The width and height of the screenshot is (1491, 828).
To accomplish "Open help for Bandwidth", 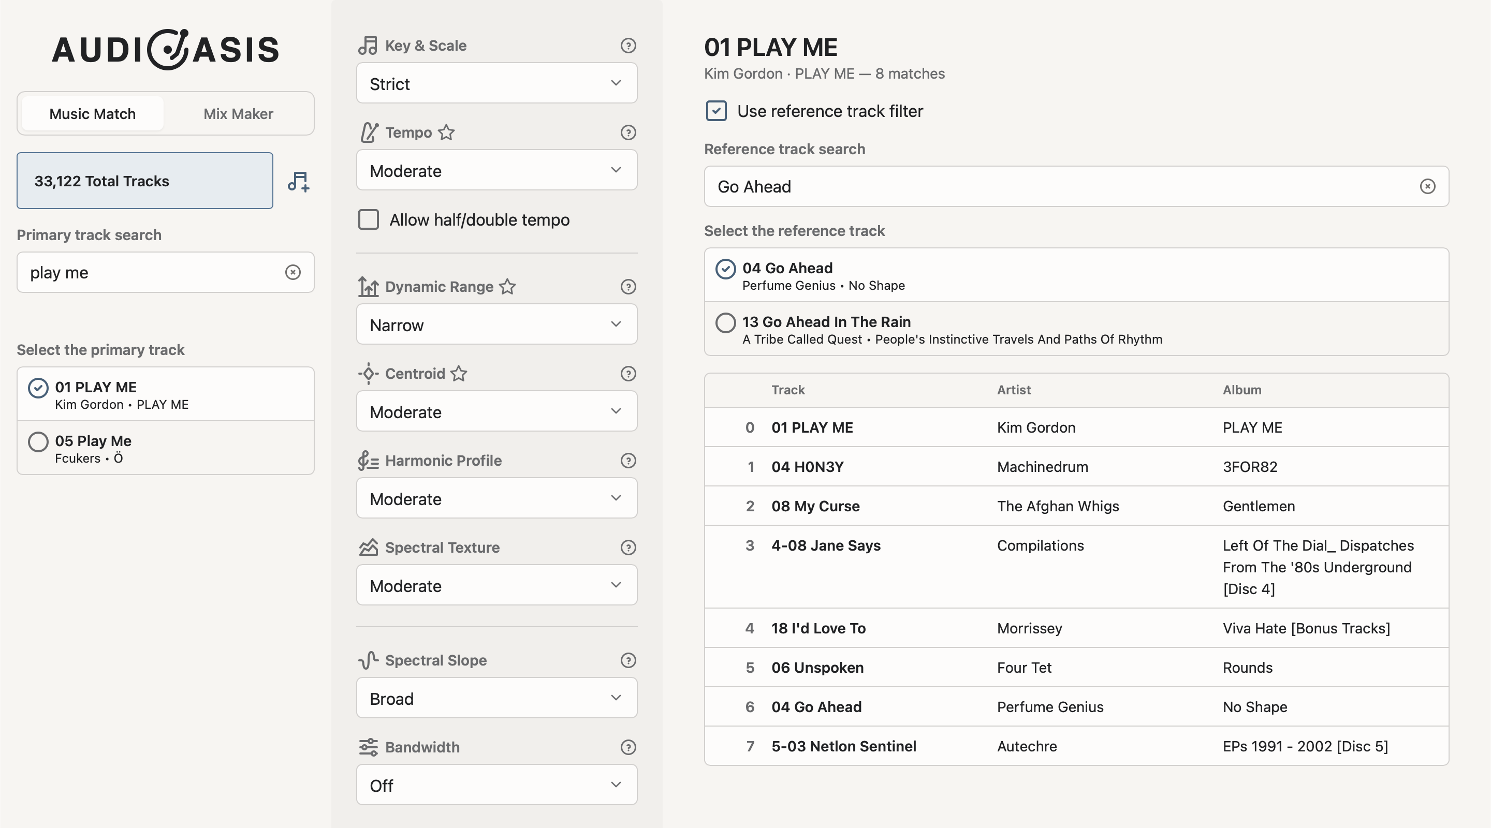I will (628, 748).
